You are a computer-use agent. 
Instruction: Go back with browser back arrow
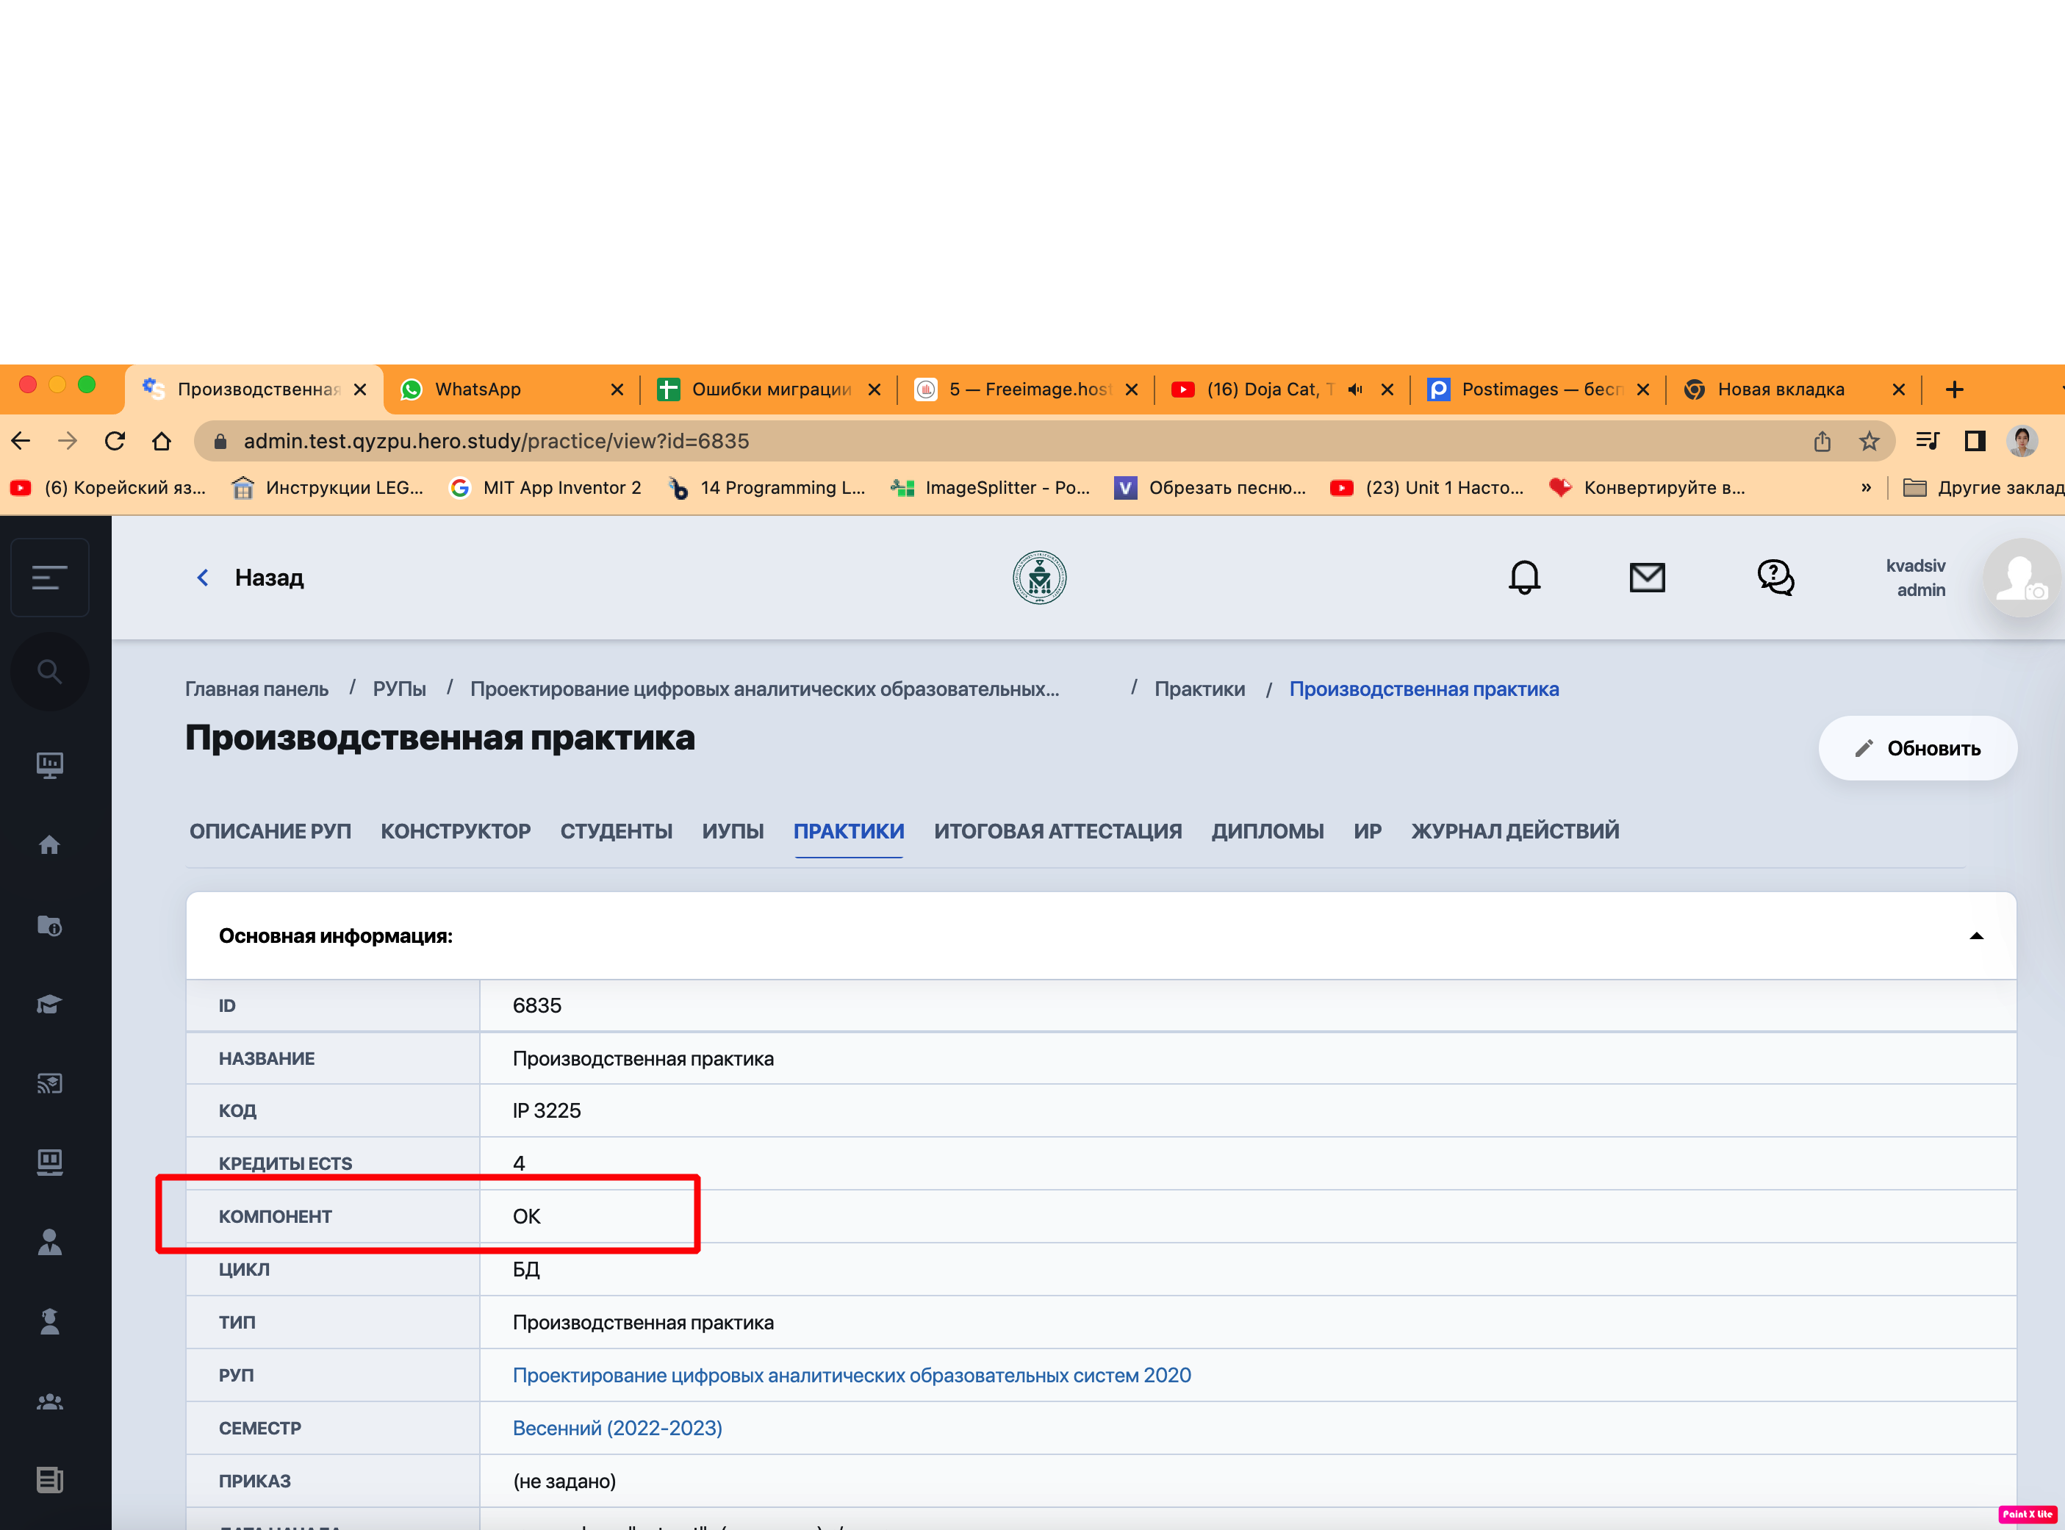pos(21,441)
